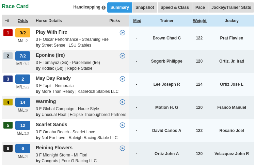
Task: Open the Speed & Class tab
Action: click(x=175, y=7)
